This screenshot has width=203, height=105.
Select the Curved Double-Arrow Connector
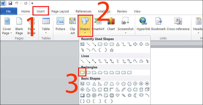point(129,61)
